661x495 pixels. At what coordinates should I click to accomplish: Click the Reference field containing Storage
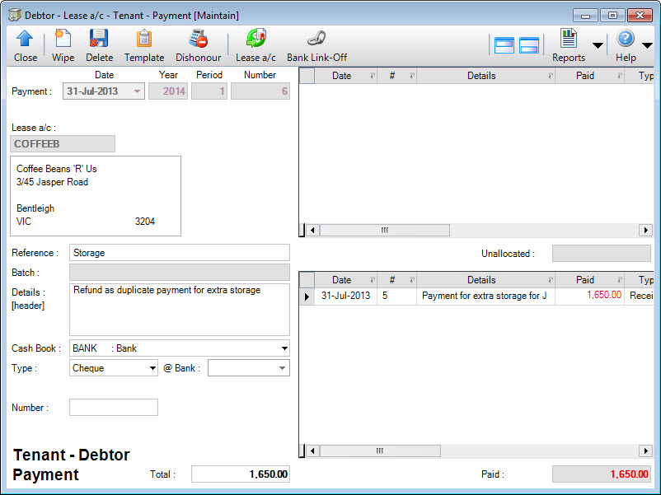pos(180,253)
